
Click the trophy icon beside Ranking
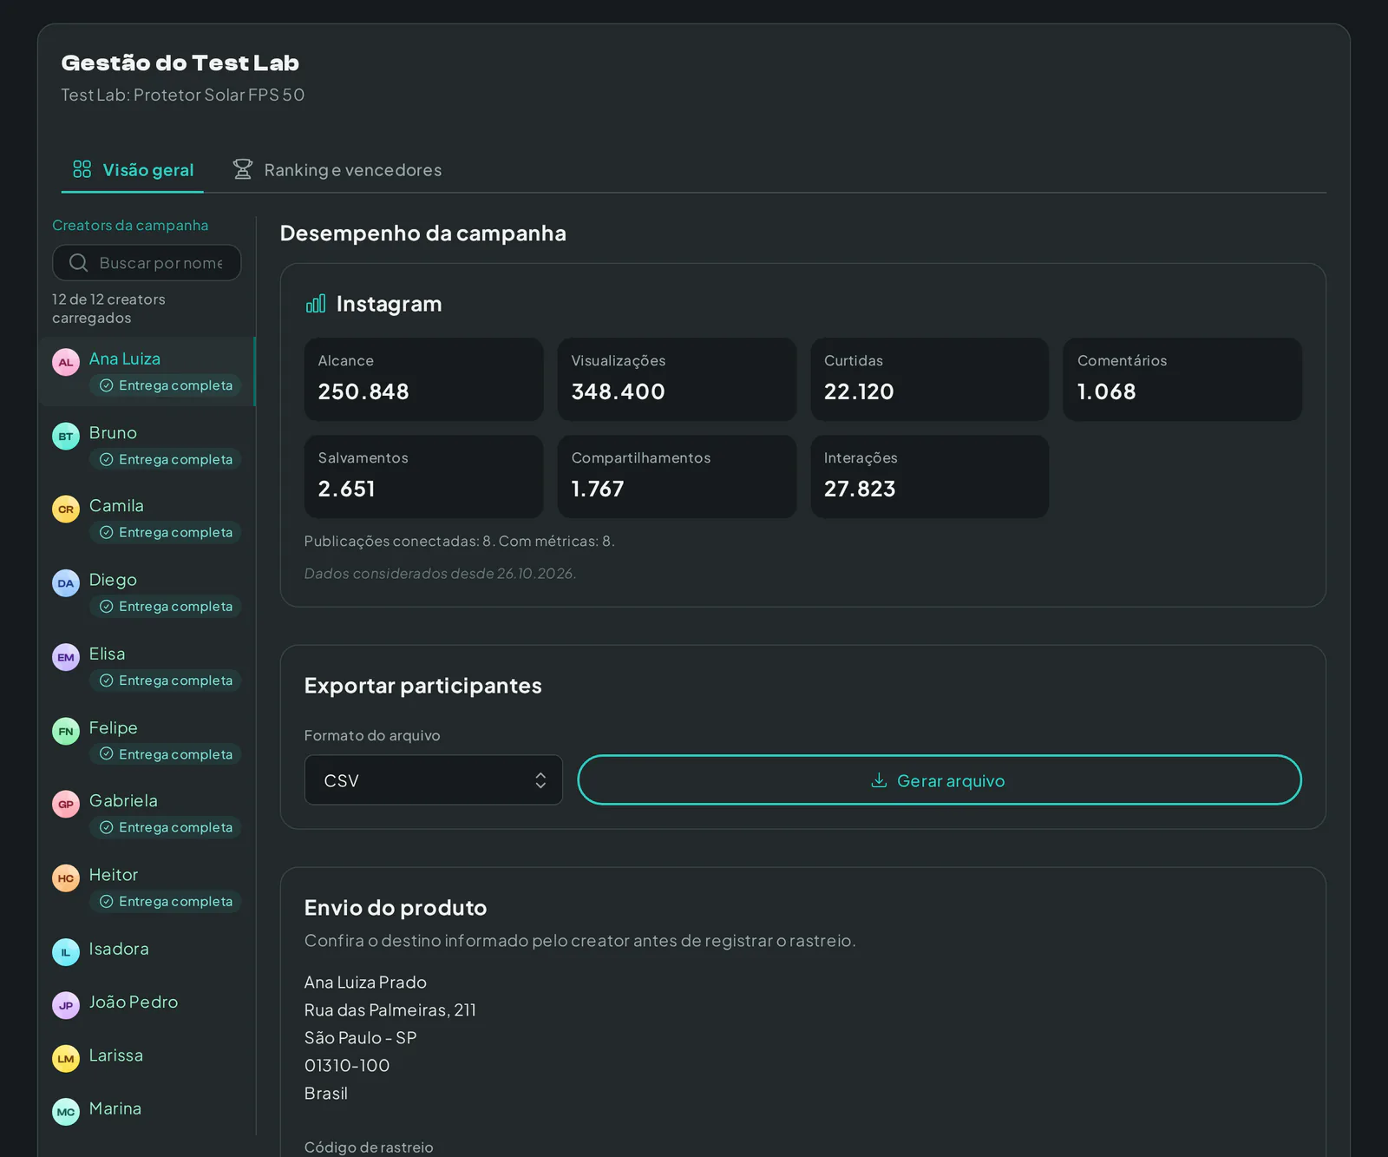243,169
